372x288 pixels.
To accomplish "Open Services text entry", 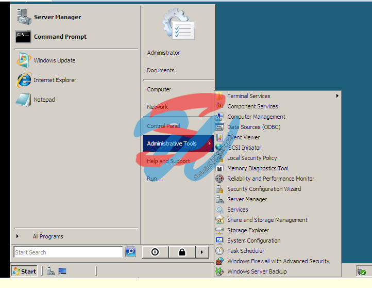I will click(x=238, y=210).
